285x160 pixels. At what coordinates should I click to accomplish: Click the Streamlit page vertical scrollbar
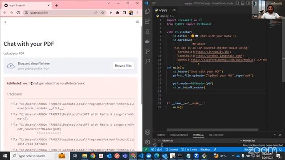tap(142, 65)
